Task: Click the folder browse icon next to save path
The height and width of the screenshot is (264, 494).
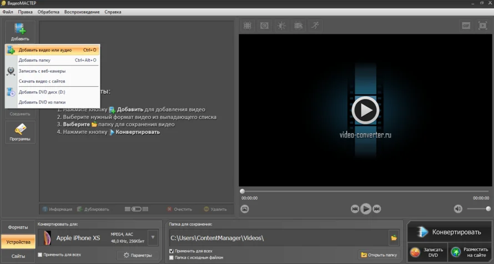Action: click(394, 238)
